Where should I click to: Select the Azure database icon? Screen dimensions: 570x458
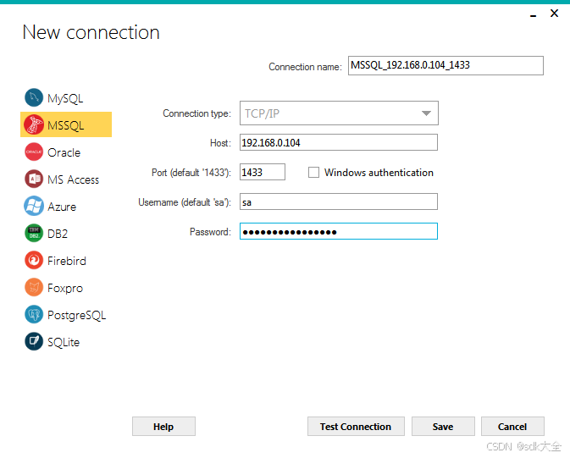[x=34, y=206]
